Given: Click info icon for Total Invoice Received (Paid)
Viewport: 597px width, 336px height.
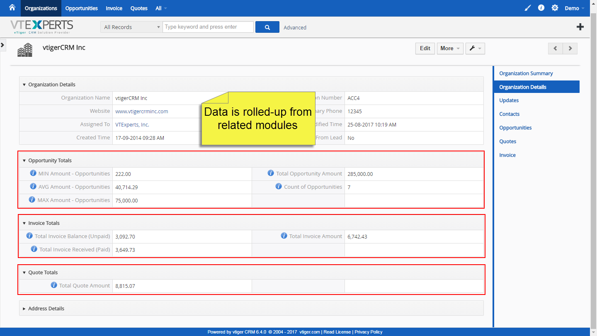Looking at the screenshot, I should pos(34,249).
